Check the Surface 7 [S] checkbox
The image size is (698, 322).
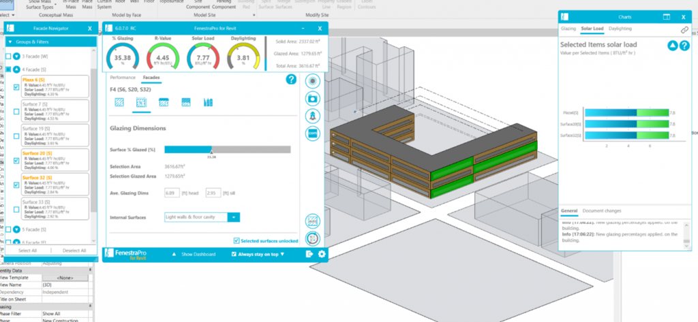point(16,112)
